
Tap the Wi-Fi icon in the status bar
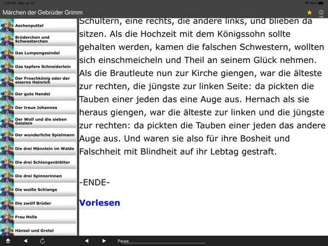click(x=307, y=3)
